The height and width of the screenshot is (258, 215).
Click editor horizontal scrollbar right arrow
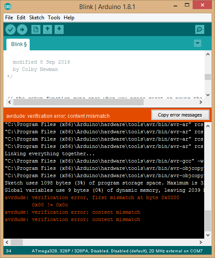tap(201, 102)
